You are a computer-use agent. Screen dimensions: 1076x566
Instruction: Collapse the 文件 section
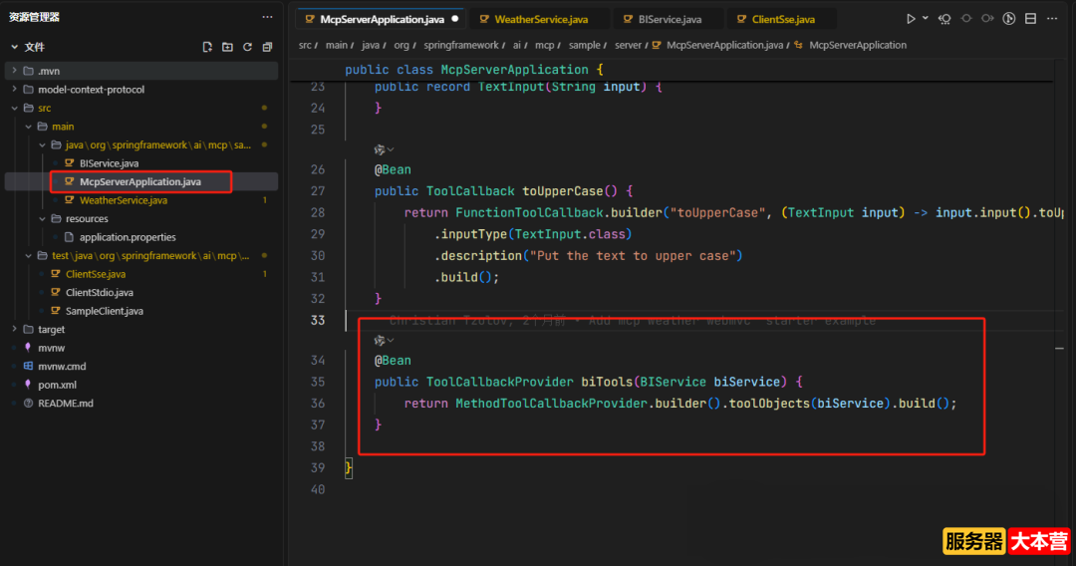14,47
